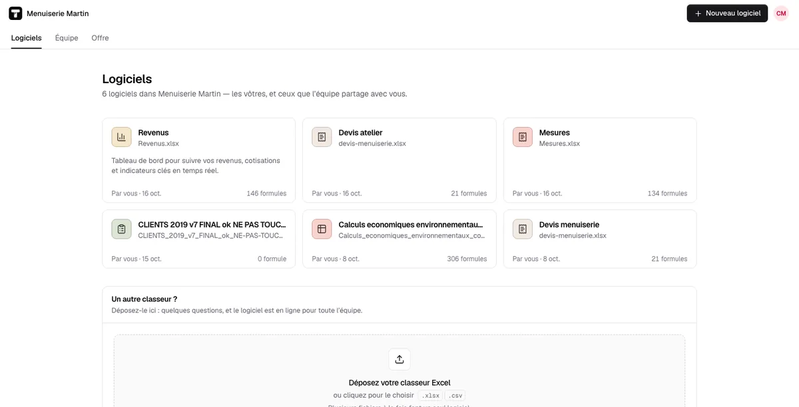Click the Logiciels page heading
Image resolution: width=799 pixels, height=407 pixels.
[x=127, y=79]
